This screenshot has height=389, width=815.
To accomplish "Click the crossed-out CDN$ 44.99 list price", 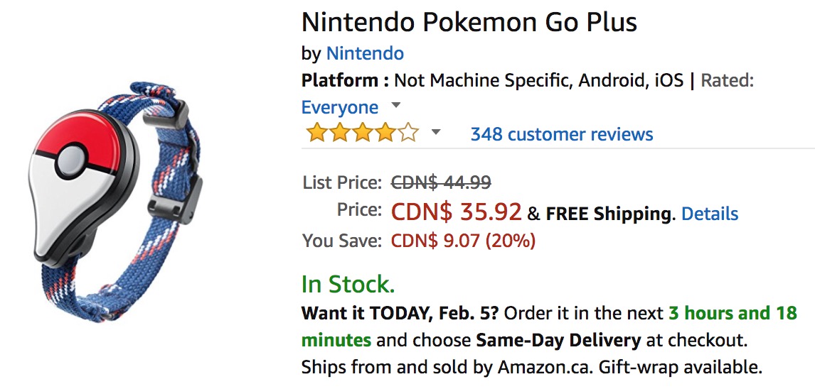I will point(441,182).
